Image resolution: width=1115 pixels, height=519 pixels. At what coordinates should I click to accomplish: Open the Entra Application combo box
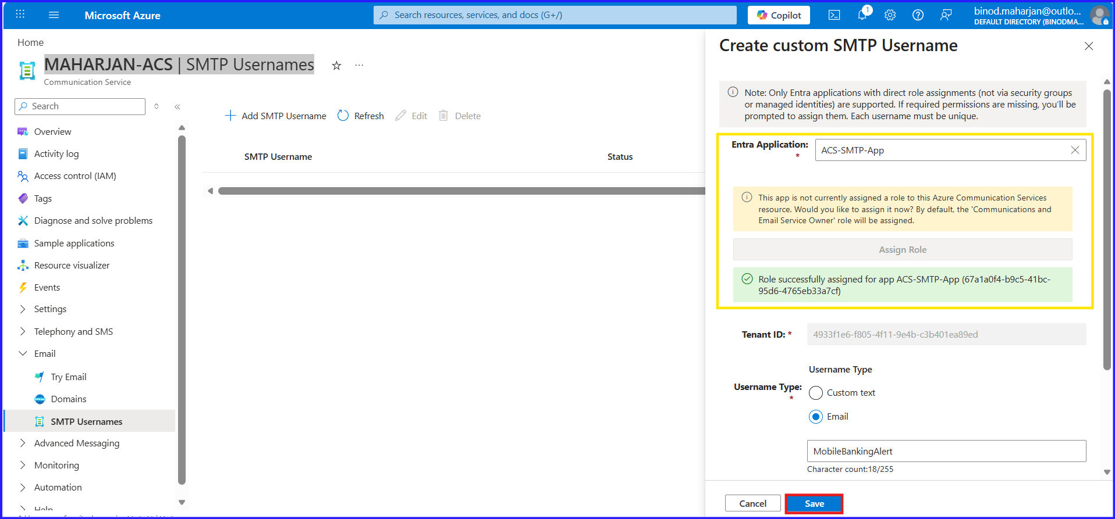click(x=950, y=150)
